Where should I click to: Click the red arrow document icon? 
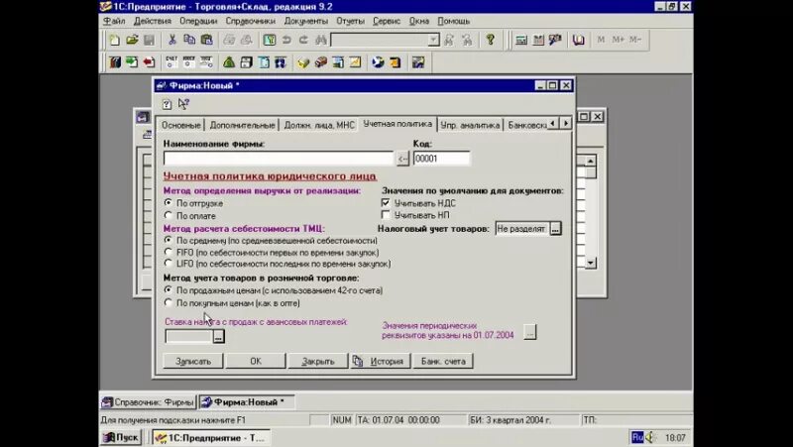tap(149, 62)
